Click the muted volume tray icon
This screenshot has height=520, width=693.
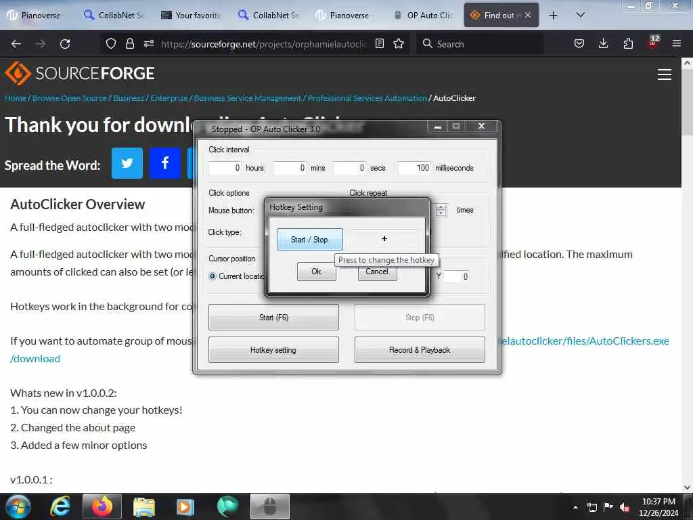pyautogui.click(x=625, y=507)
